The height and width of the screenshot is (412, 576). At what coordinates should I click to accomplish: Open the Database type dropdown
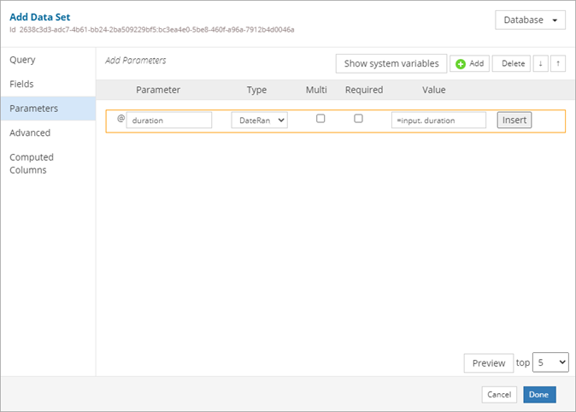(x=531, y=20)
